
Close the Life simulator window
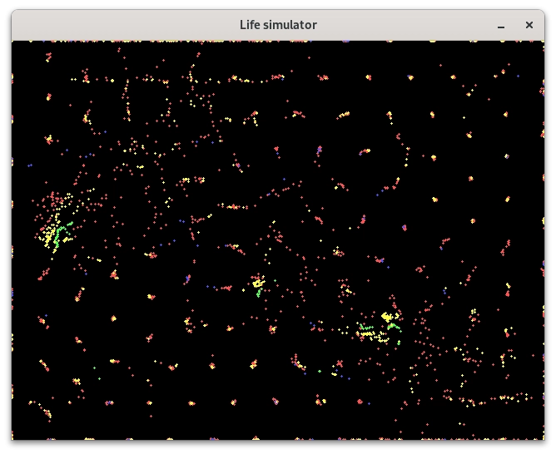[x=529, y=25]
